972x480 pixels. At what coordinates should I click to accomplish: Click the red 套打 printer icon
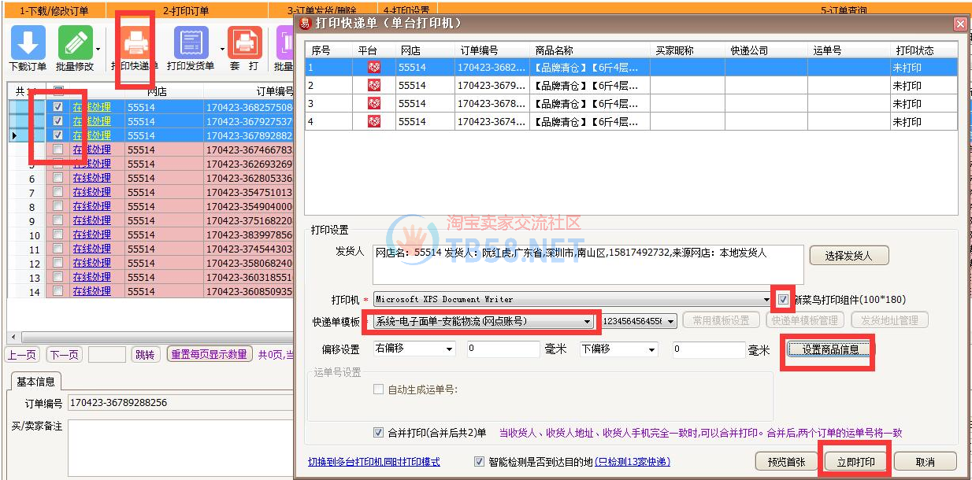pyautogui.click(x=244, y=42)
